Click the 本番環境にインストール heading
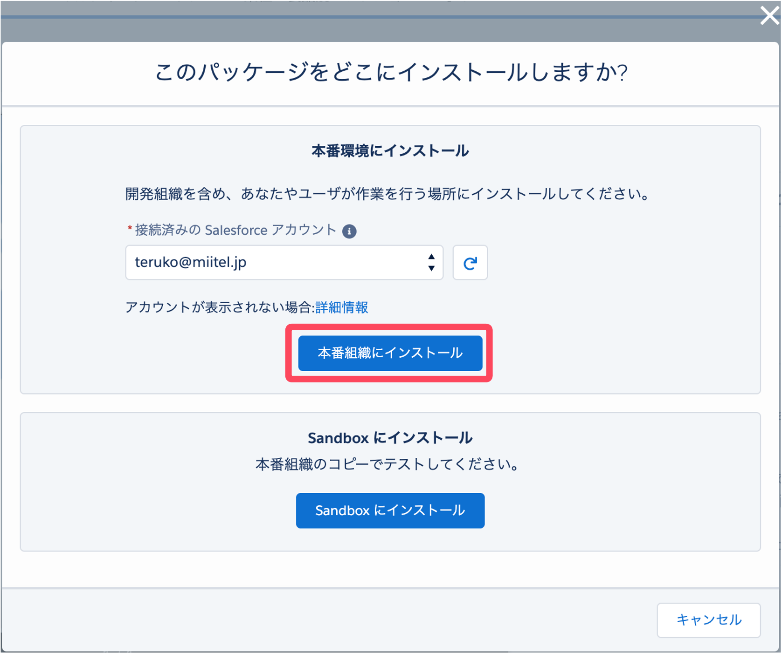Image resolution: width=782 pixels, height=653 pixels. point(390,151)
